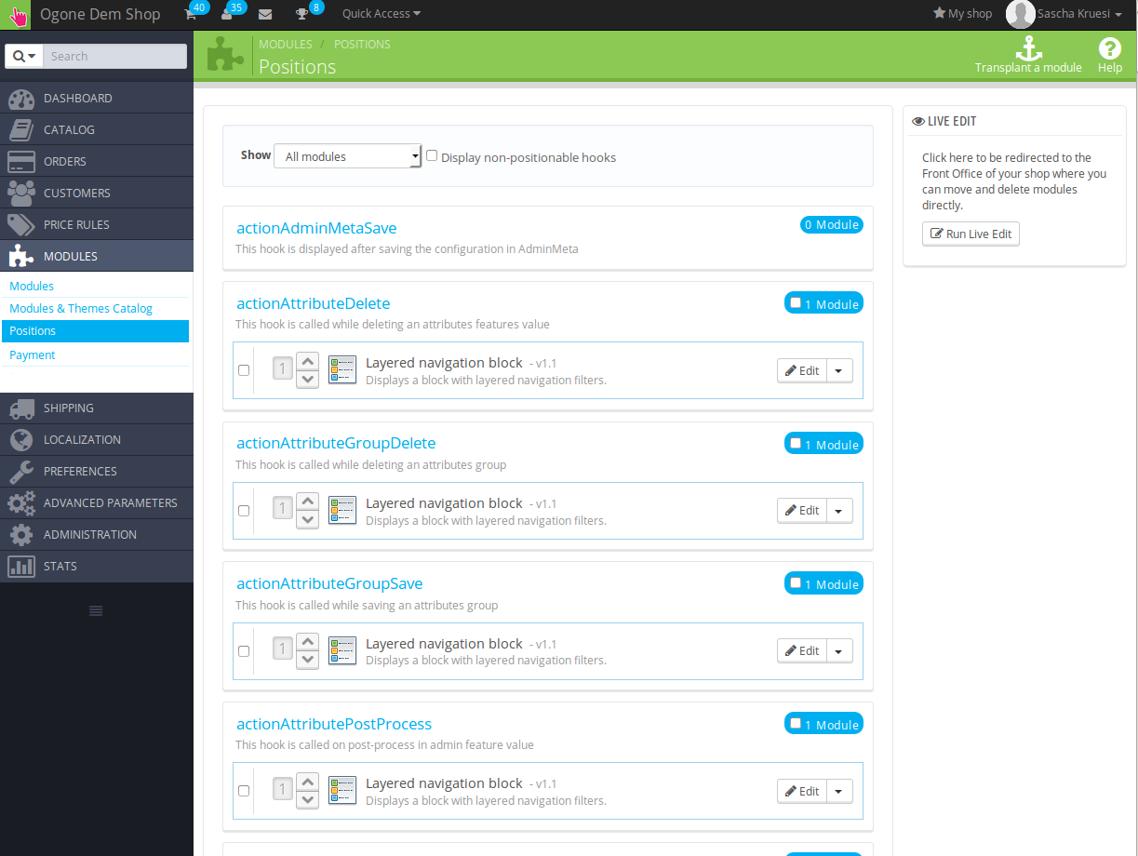1138x856 pixels.
Task: Open the messages envelope icon
Action: point(265,14)
